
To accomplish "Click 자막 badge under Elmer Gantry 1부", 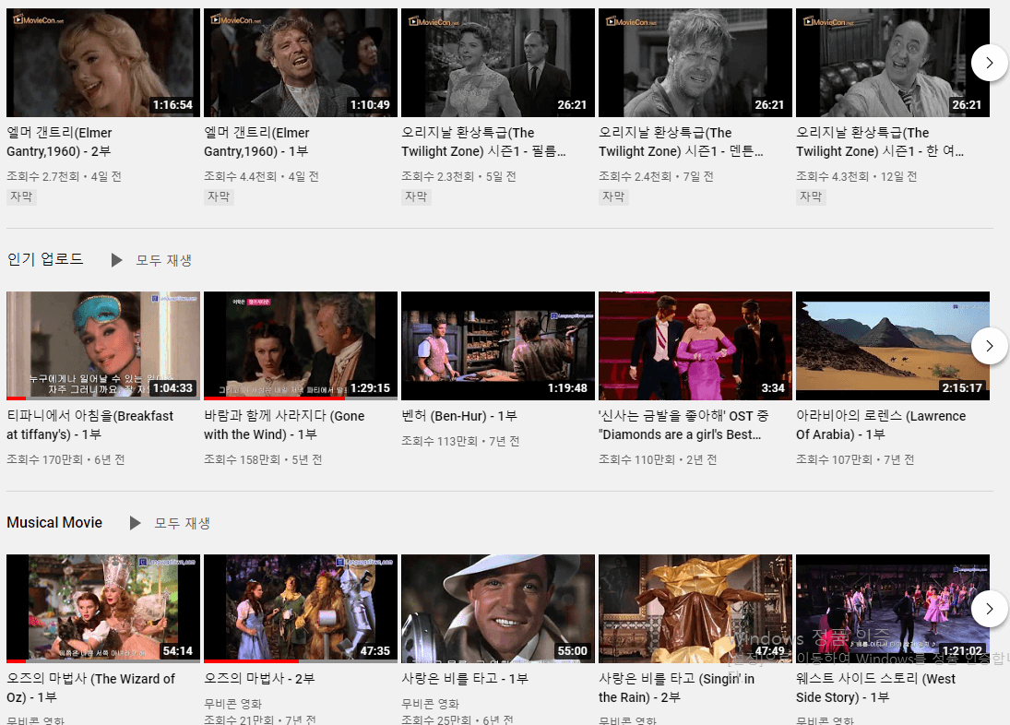I will click(x=219, y=196).
